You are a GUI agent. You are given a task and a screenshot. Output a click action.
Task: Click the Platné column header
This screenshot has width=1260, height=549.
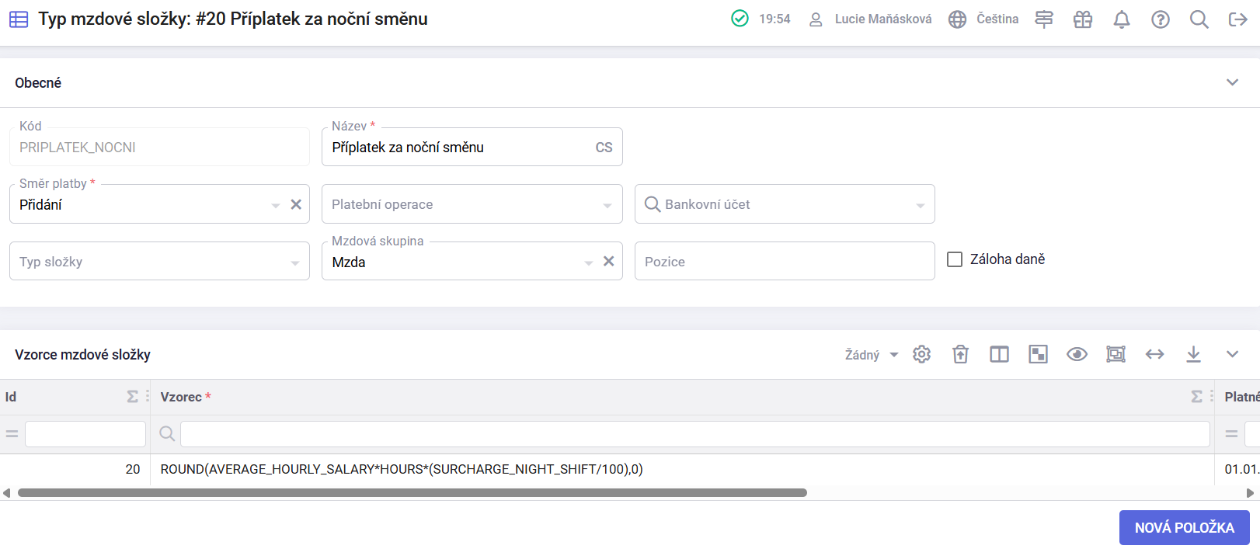(x=1238, y=397)
